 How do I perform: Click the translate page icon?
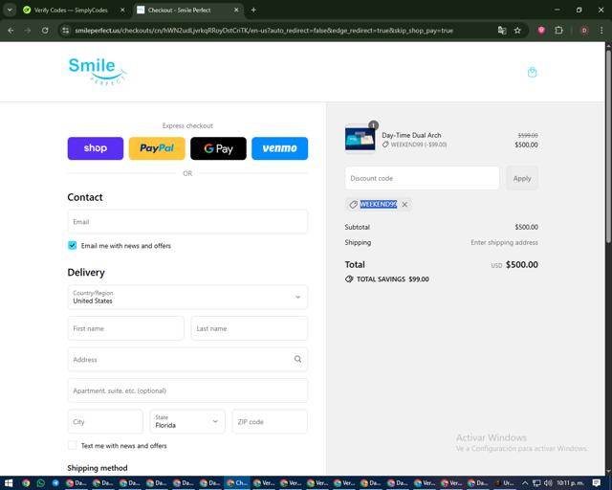(x=502, y=31)
